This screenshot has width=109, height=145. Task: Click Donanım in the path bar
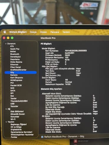[73, 136]
